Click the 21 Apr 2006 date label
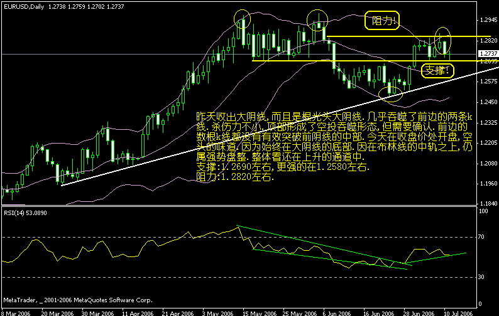Viewport: 499px width, 316px height. [178, 313]
